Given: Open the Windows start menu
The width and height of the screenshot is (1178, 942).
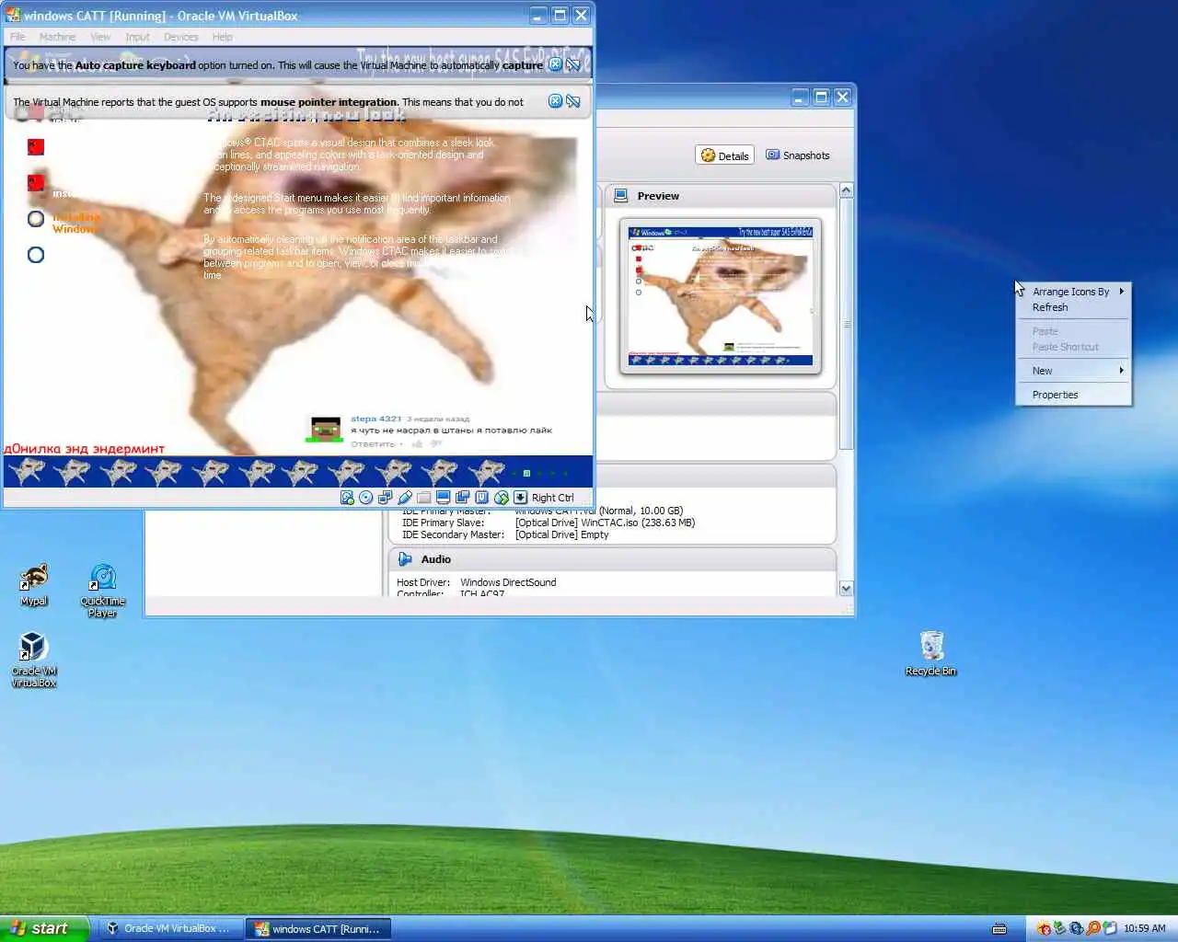Looking at the screenshot, I should pos(44,928).
